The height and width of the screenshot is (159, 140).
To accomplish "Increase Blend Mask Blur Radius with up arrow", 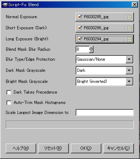I will pos(91,48).
